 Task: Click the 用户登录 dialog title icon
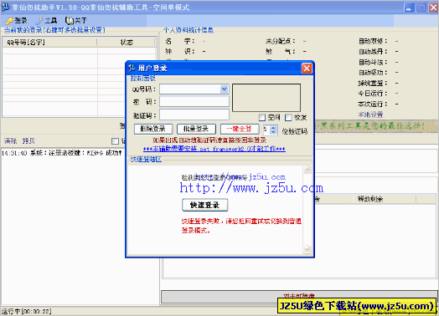[x=132, y=68]
